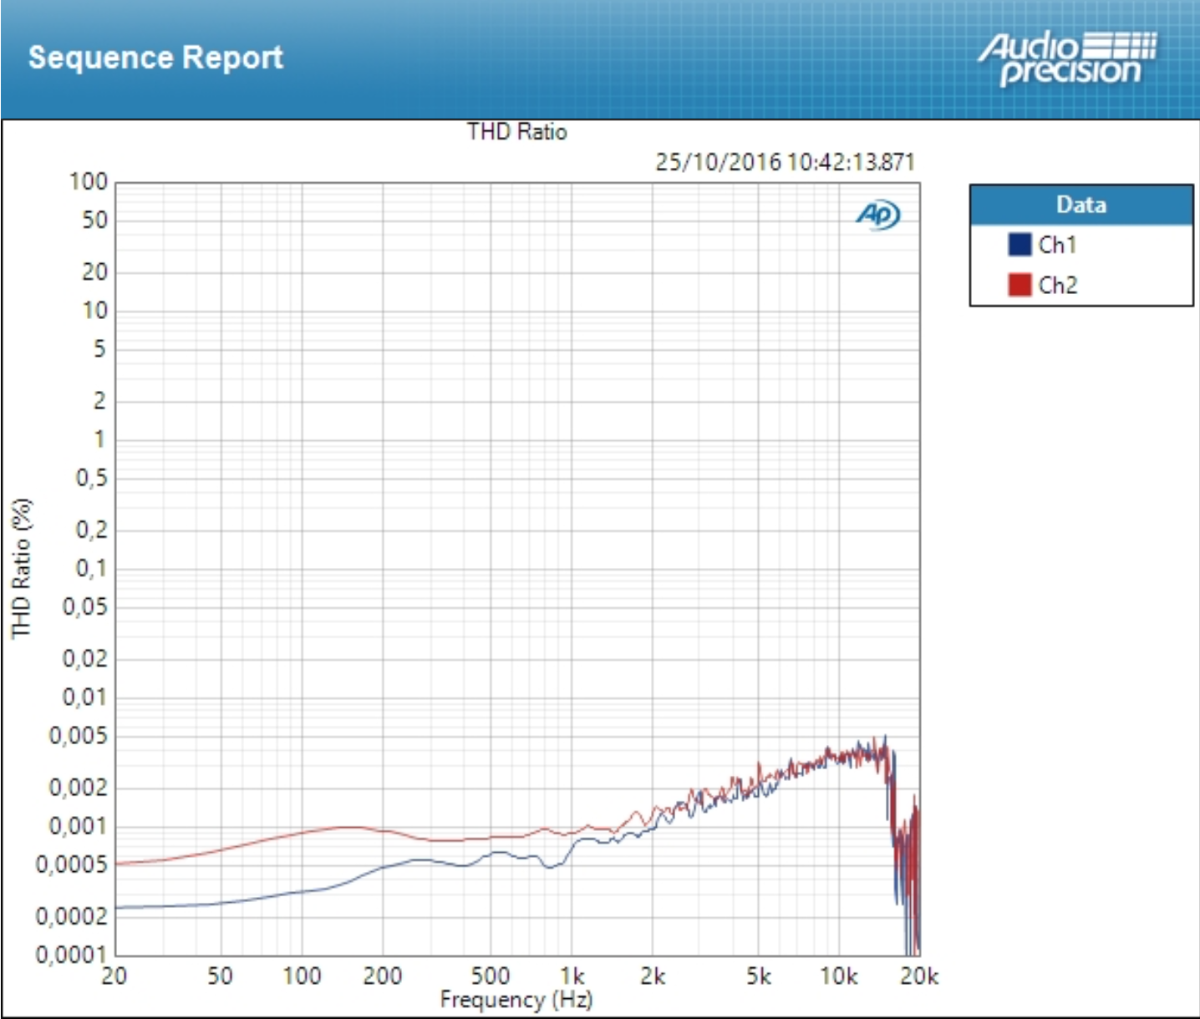Click the Frequency (Hz) axis label

click(x=516, y=1000)
